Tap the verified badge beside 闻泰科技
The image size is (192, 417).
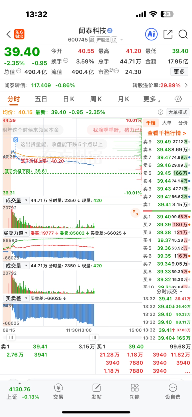(x=110, y=30)
